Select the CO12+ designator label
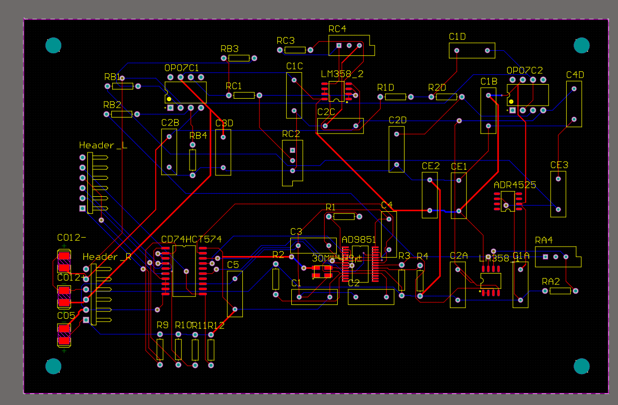This screenshot has height=405, width=618. coord(72,277)
